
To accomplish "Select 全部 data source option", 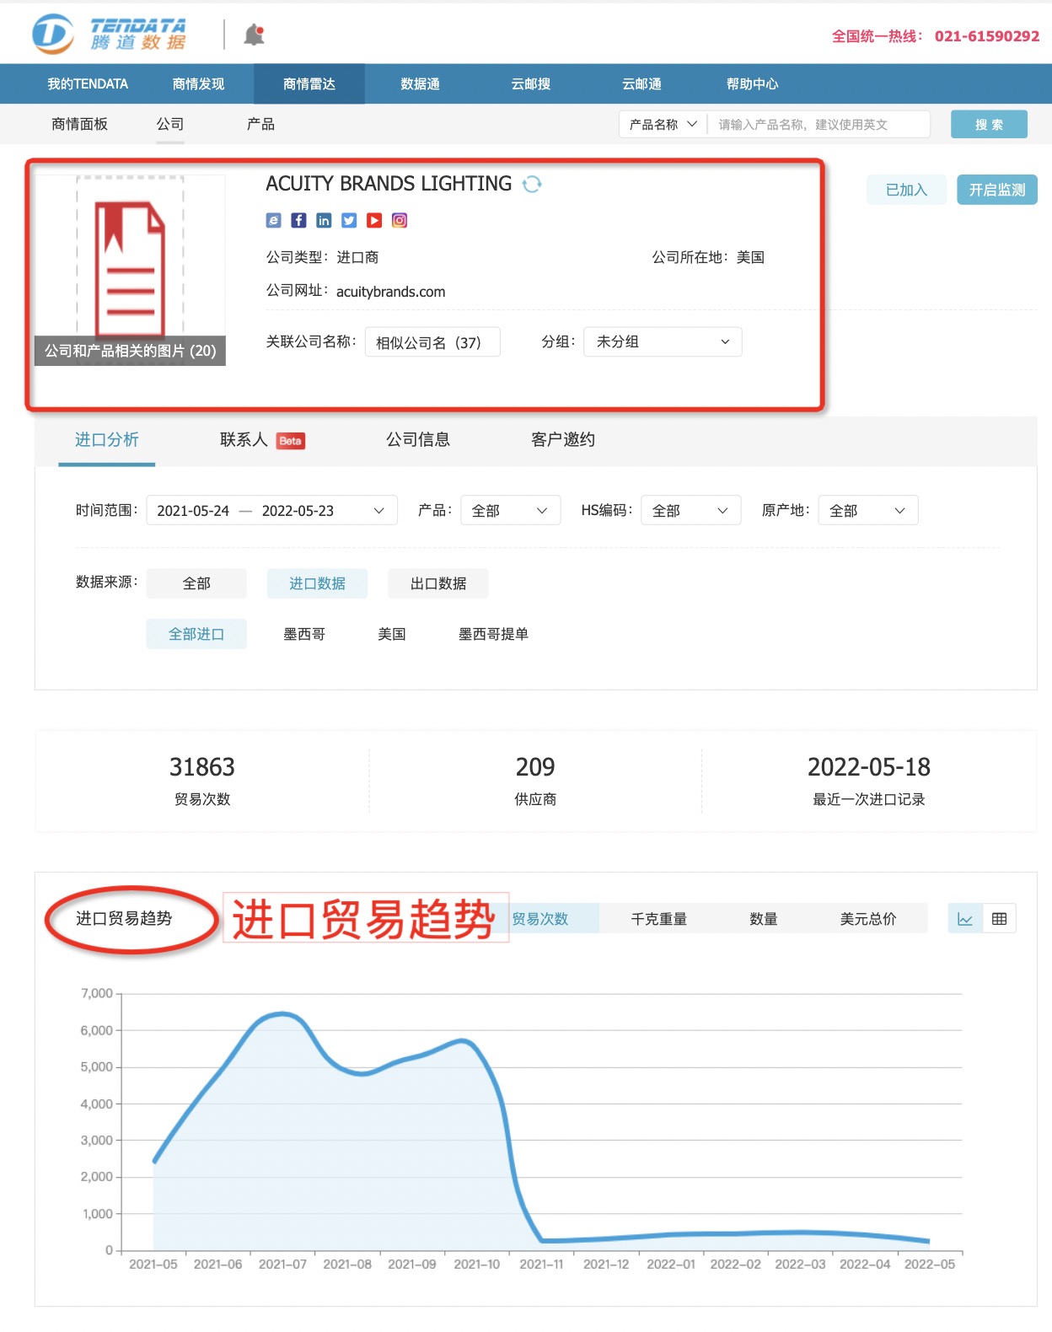I will [x=196, y=583].
